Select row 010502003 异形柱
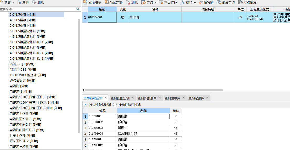The height and width of the screenshot is (150, 290). click(132, 128)
